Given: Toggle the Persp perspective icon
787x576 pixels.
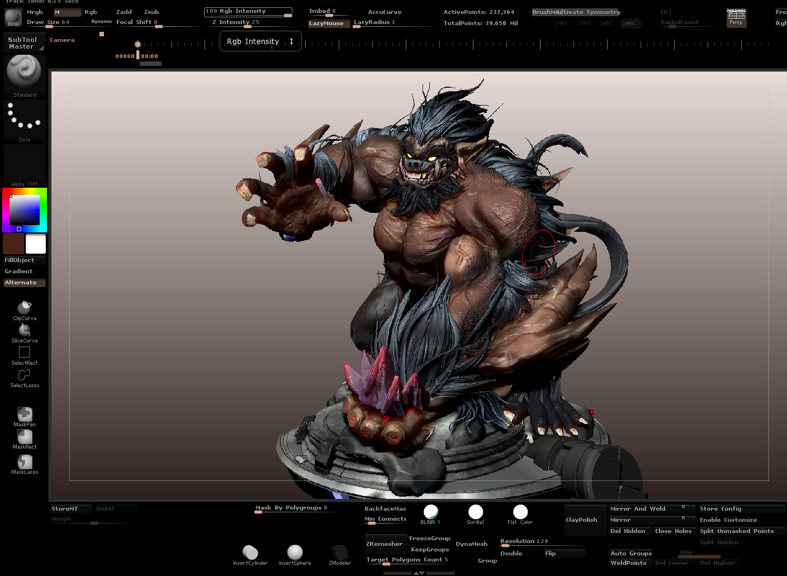Looking at the screenshot, I should [x=736, y=17].
